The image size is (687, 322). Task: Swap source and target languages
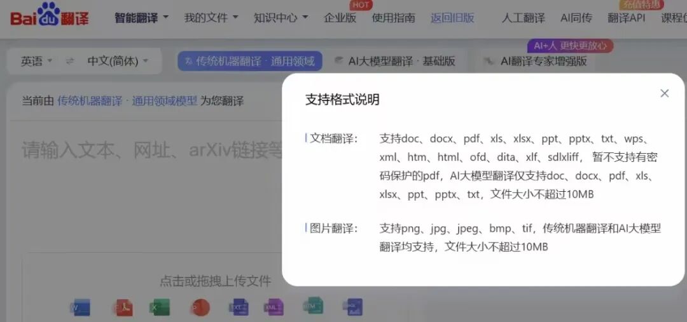pyautogui.click(x=70, y=61)
